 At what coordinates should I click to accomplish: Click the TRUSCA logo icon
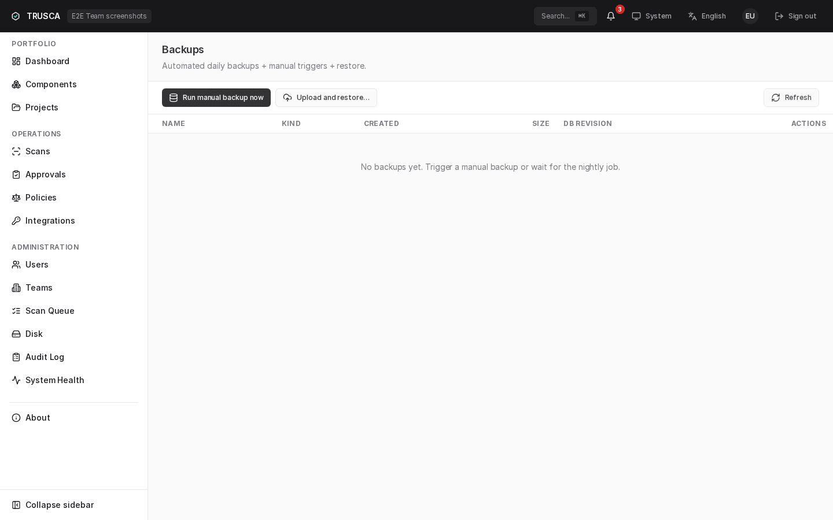coord(16,16)
